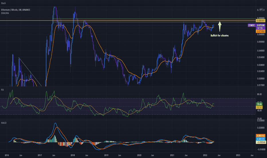This screenshot has height=158, width=267.
Task: Click the 0.034000 price scale label
Action: (261, 57)
